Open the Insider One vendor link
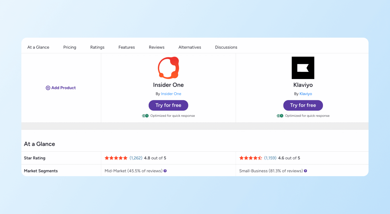 tap(171, 94)
